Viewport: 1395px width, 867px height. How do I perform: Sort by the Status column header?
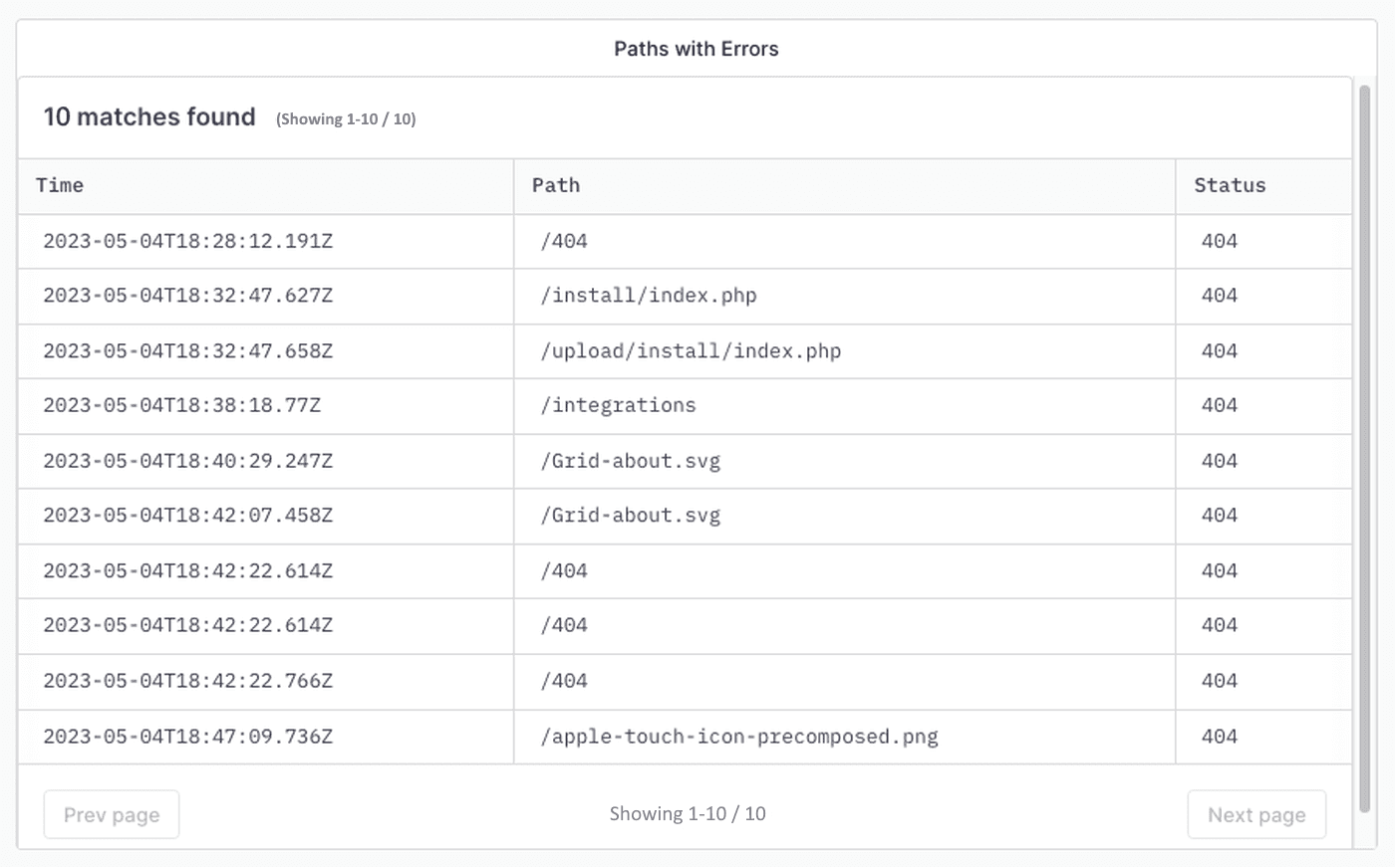[x=1230, y=185]
